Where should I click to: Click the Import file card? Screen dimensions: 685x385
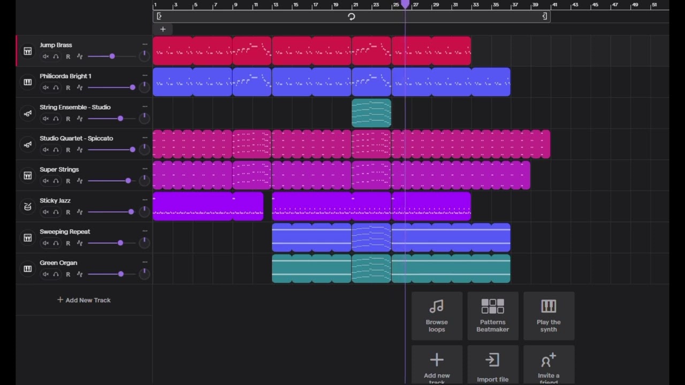[492, 365]
